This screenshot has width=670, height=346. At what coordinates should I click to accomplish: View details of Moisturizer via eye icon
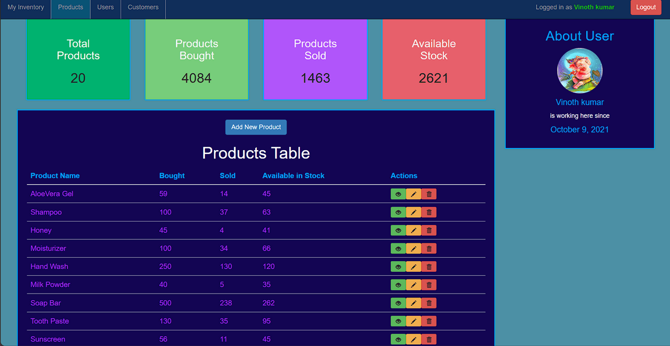[x=398, y=249]
